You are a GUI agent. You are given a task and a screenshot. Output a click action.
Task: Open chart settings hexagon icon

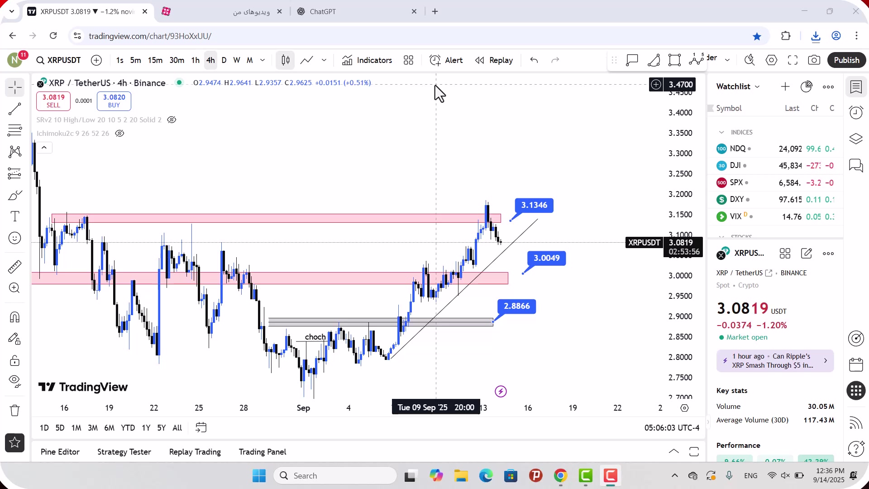(x=771, y=60)
